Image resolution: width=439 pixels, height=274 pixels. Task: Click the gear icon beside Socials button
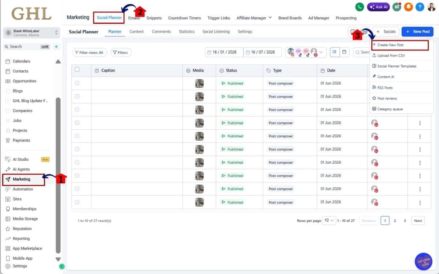pos(365,32)
